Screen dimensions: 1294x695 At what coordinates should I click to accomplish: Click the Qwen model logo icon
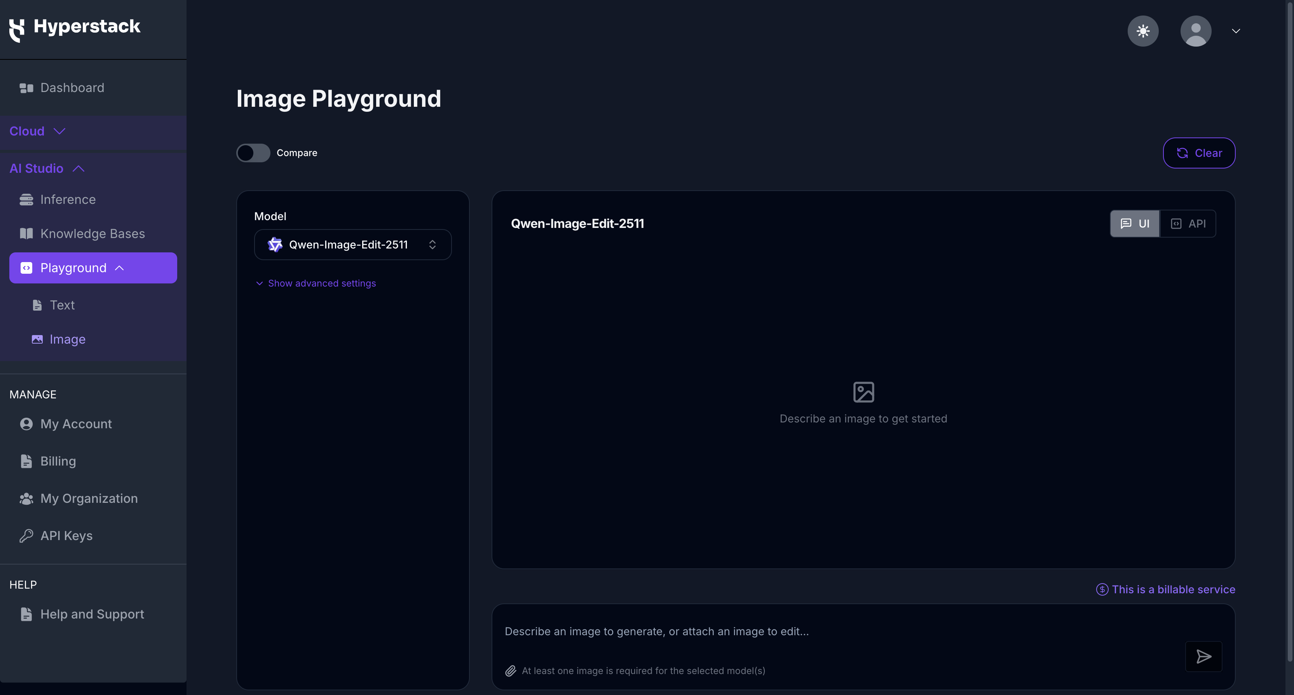click(275, 244)
